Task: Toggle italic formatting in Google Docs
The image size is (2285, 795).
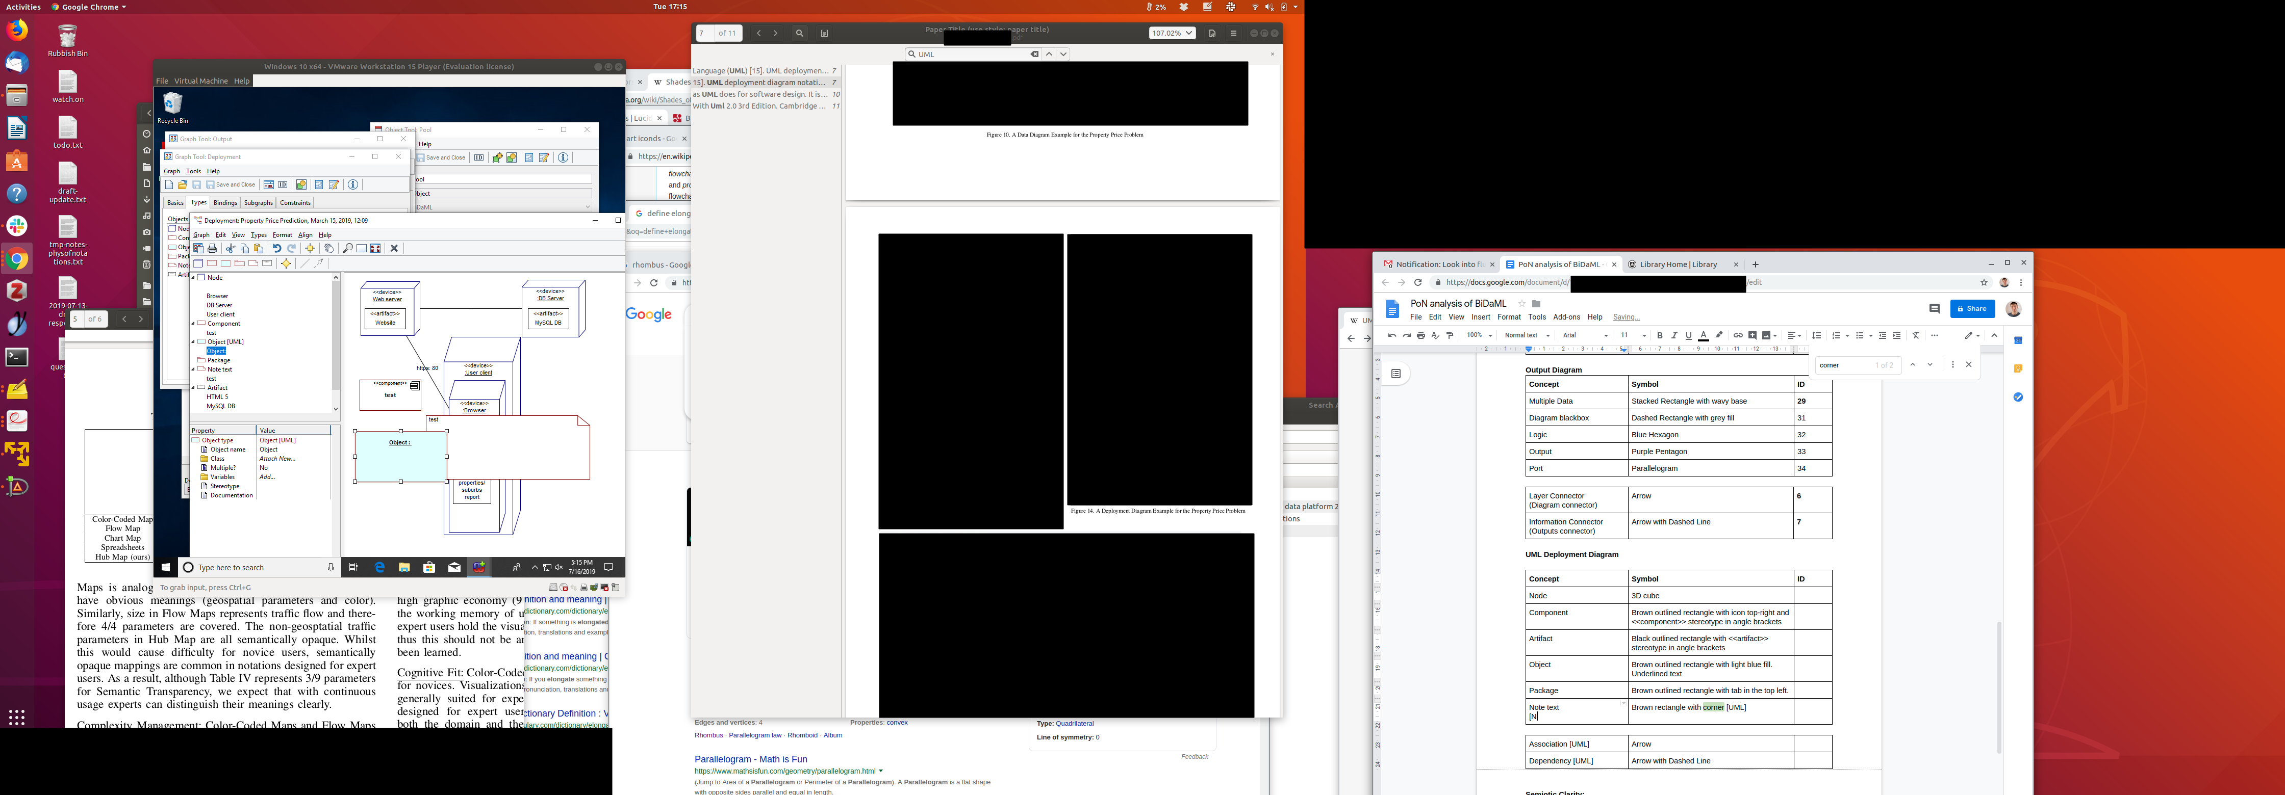Action: pyautogui.click(x=1674, y=335)
